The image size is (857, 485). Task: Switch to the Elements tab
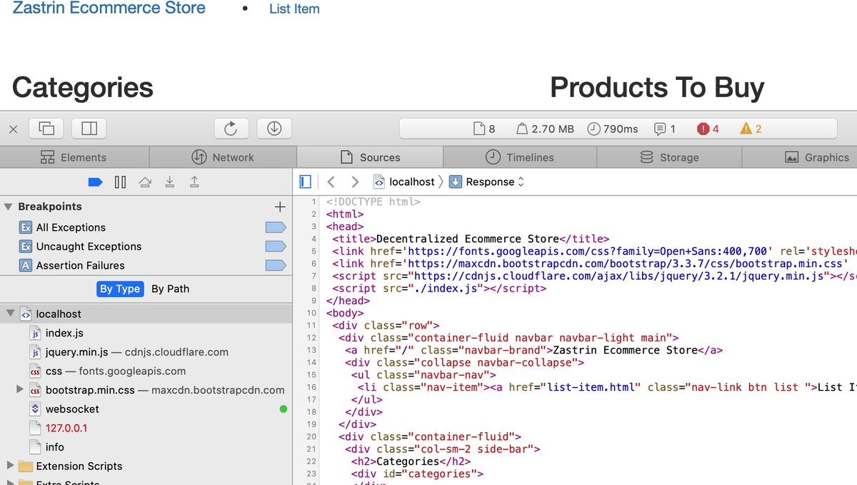(x=74, y=157)
